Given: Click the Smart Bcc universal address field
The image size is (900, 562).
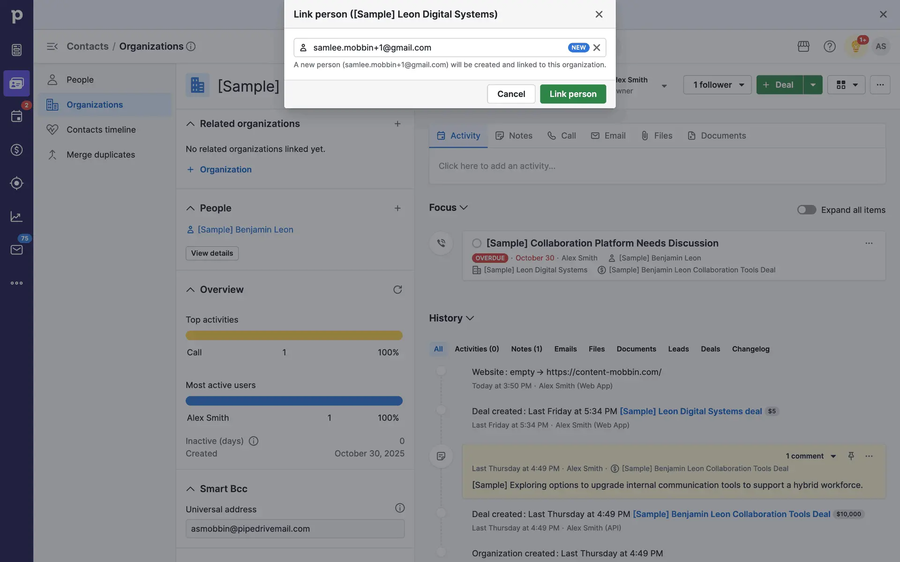Looking at the screenshot, I should click(x=295, y=528).
